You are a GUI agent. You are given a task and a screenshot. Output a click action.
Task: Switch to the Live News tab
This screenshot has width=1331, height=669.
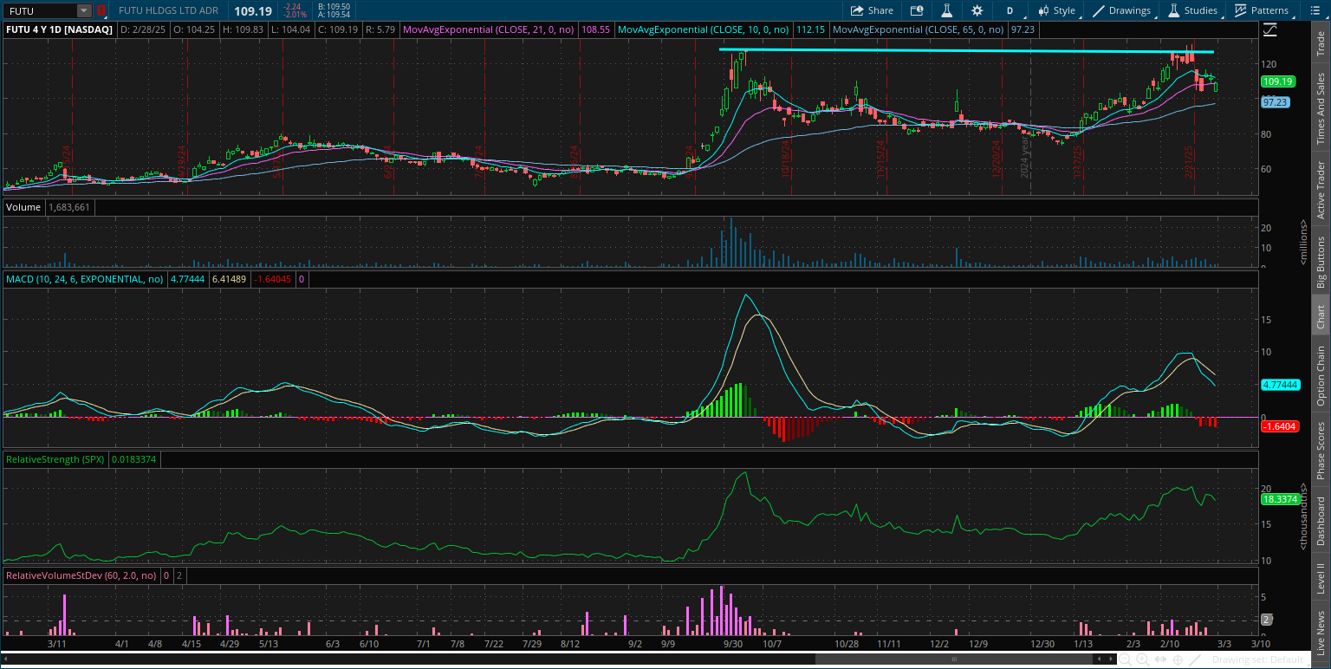coord(1321,633)
